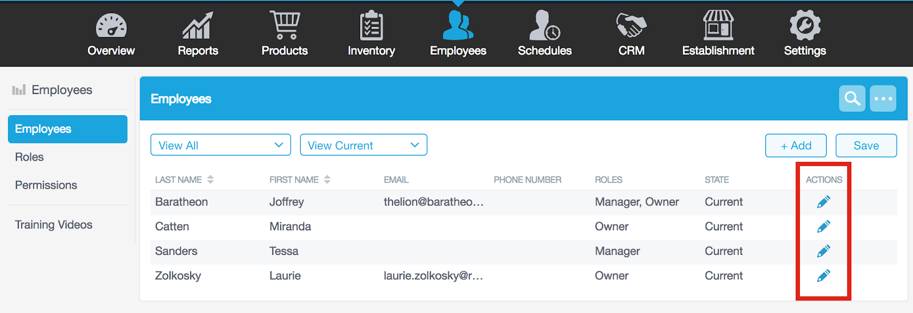The height and width of the screenshot is (313, 913).
Task: Click the EMAIL column header
Action: [396, 180]
